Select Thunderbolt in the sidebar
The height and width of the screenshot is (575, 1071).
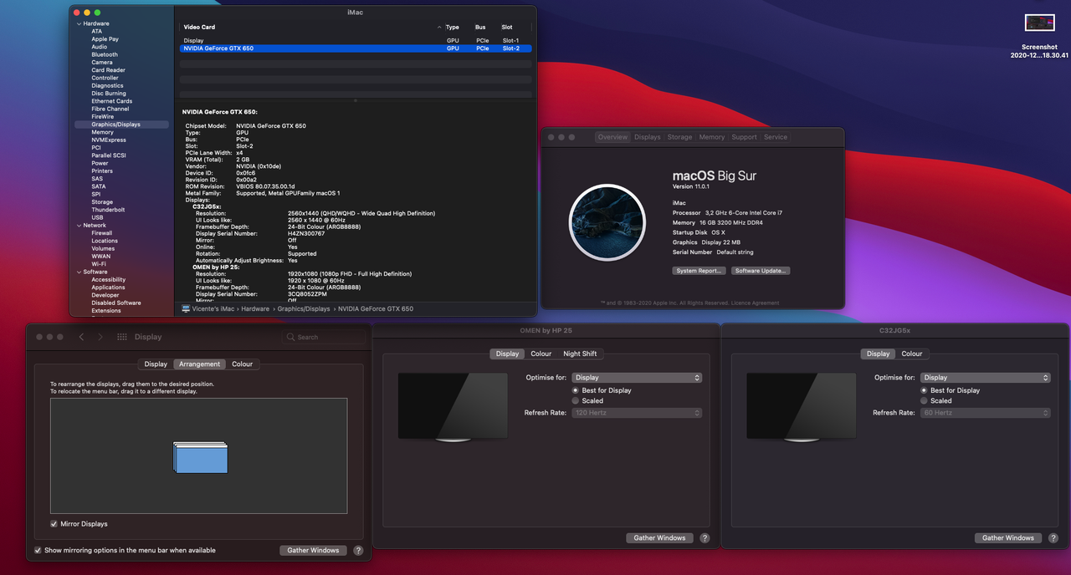tap(108, 210)
